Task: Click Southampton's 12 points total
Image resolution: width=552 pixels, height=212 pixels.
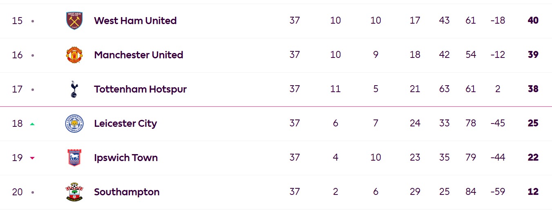Action: (533, 192)
